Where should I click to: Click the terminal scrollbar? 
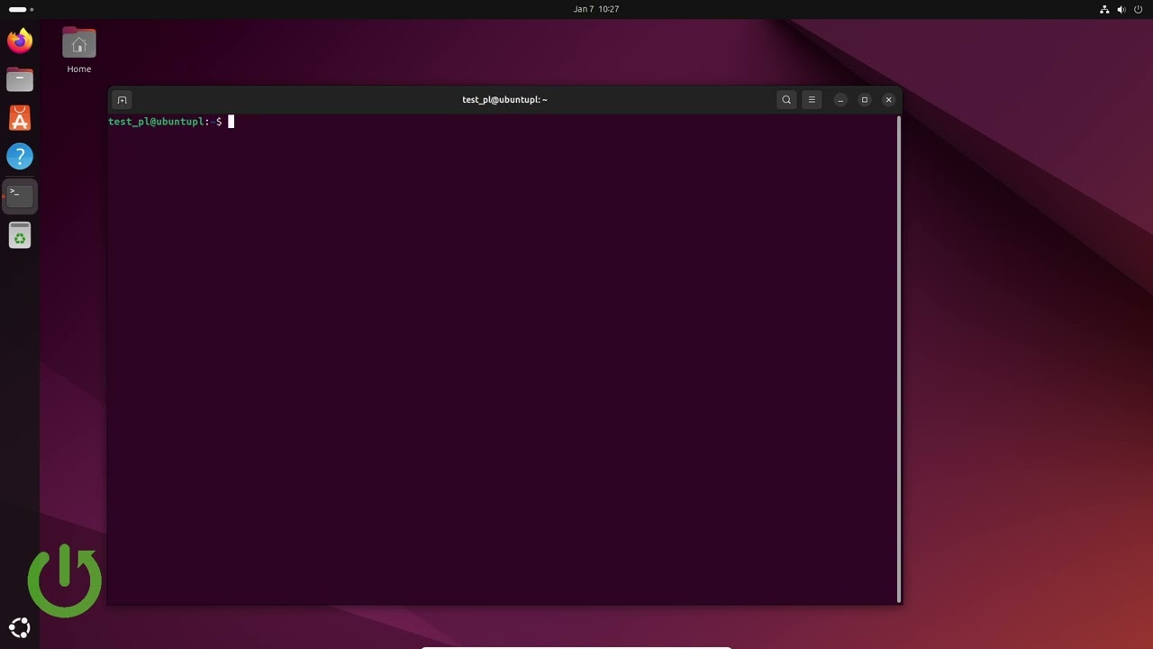898,359
